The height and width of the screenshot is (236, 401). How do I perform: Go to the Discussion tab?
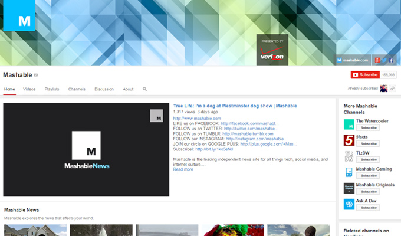104,89
